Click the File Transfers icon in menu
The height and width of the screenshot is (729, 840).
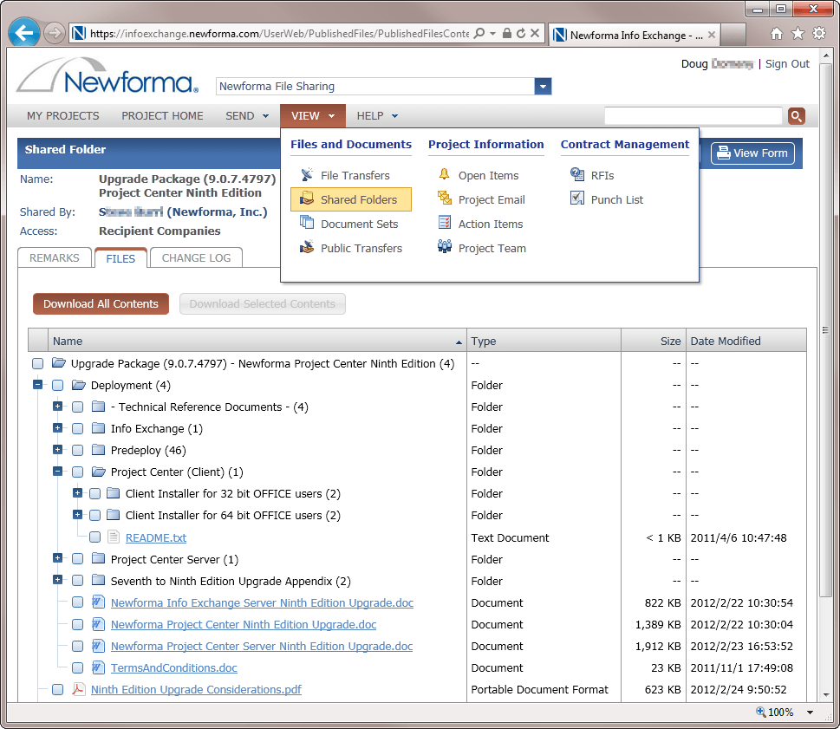(x=306, y=175)
